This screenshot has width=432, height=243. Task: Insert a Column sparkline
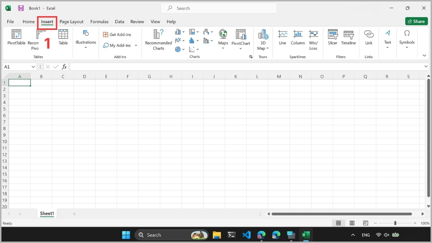[298, 37]
